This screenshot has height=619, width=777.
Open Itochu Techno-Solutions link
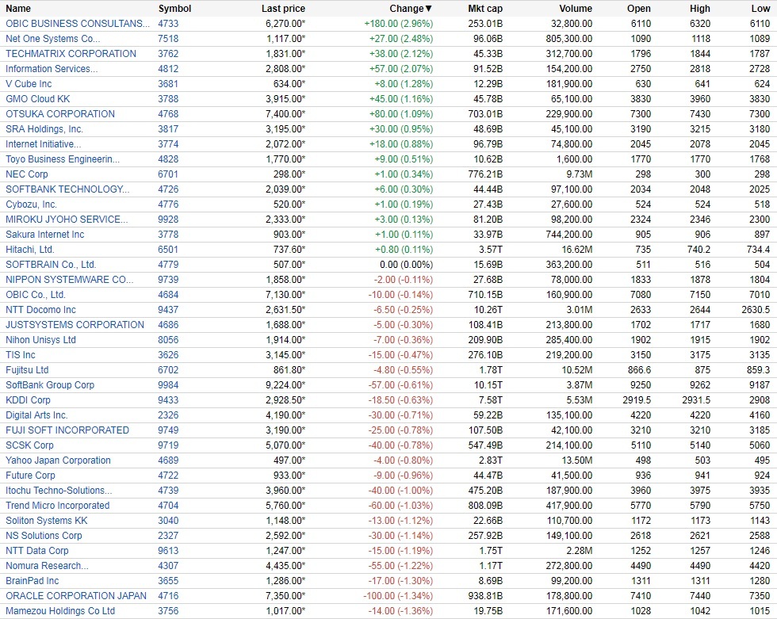[x=59, y=491]
